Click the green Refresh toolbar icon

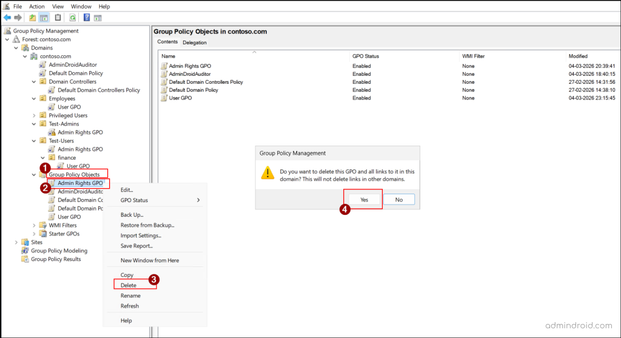73,18
